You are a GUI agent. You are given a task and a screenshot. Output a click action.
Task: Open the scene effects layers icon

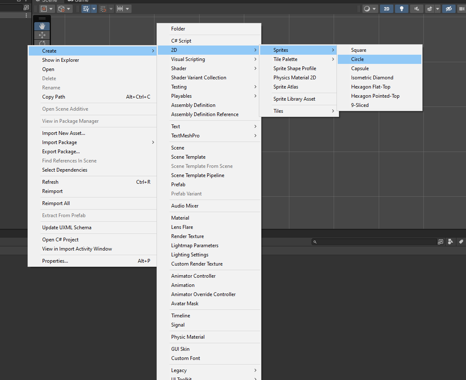pyautogui.click(x=429, y=9)
